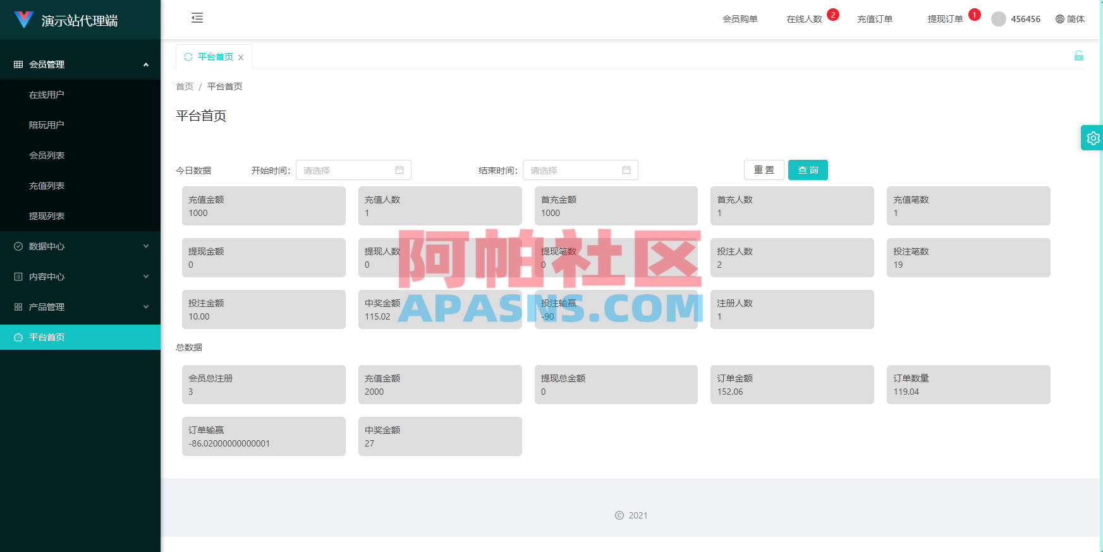Click the 投注金额 card showing 10.00
Viewport: 1103px width, 552px height.
coord(264,309)
